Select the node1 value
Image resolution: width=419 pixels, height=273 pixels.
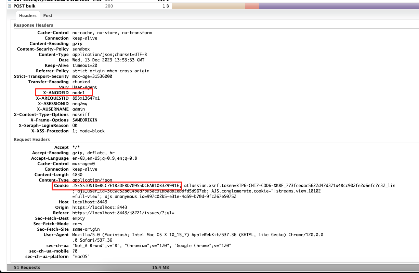tap(78, 93)
